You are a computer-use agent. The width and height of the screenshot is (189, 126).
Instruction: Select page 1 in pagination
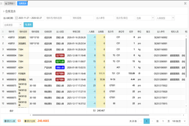pos(146,121)
